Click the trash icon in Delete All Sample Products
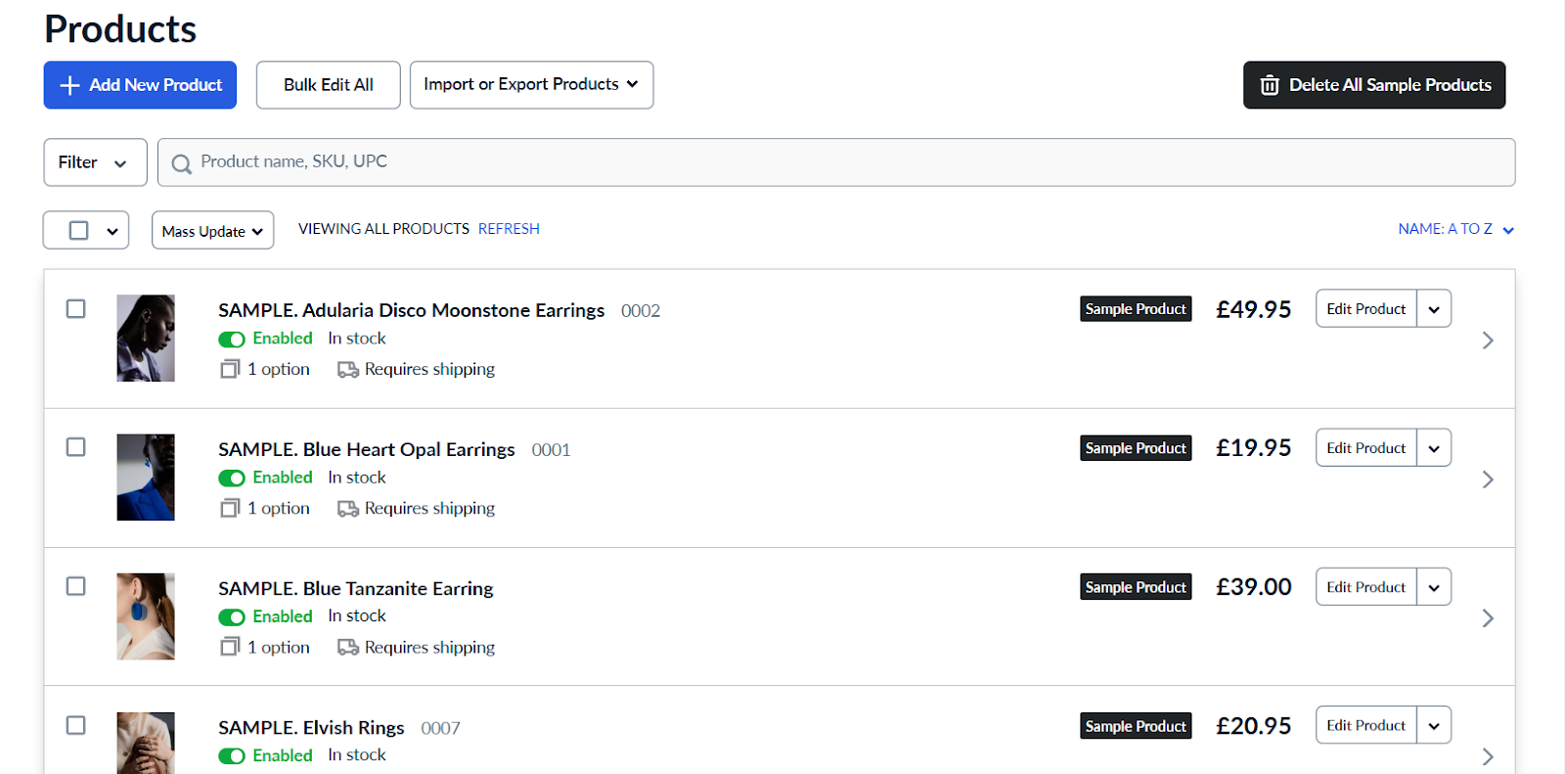The image size is (1565, 774). pos(1270,85)
